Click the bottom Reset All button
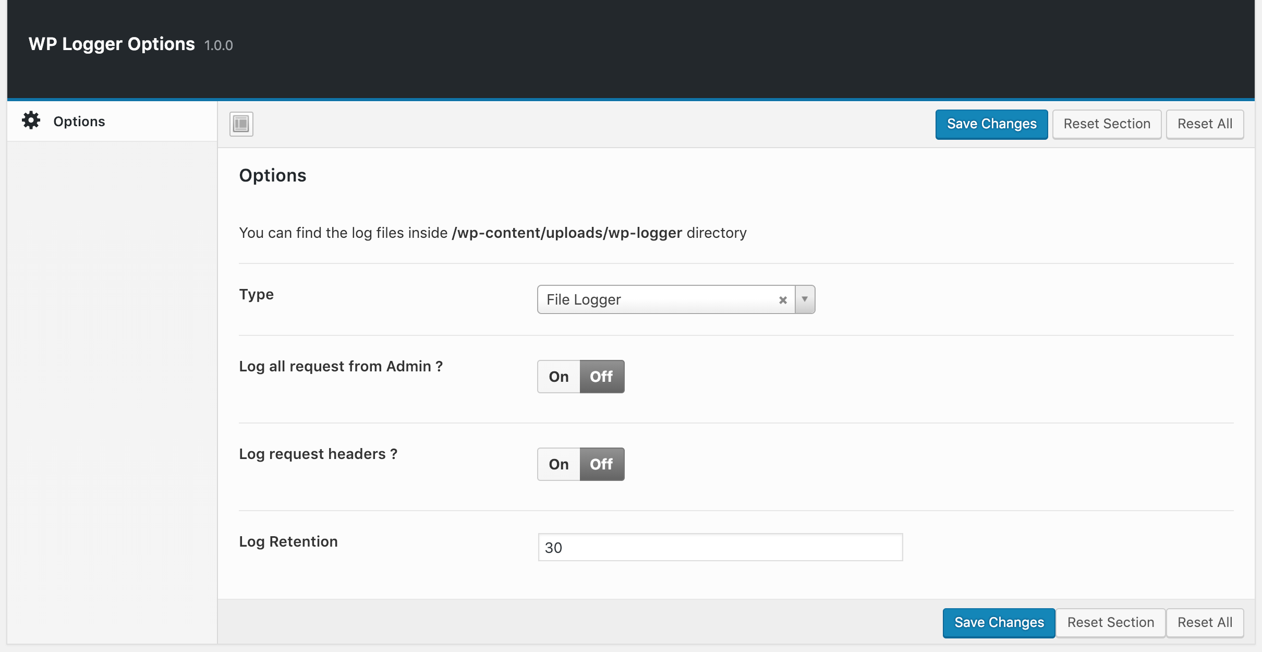 [x=1205, y=623]
